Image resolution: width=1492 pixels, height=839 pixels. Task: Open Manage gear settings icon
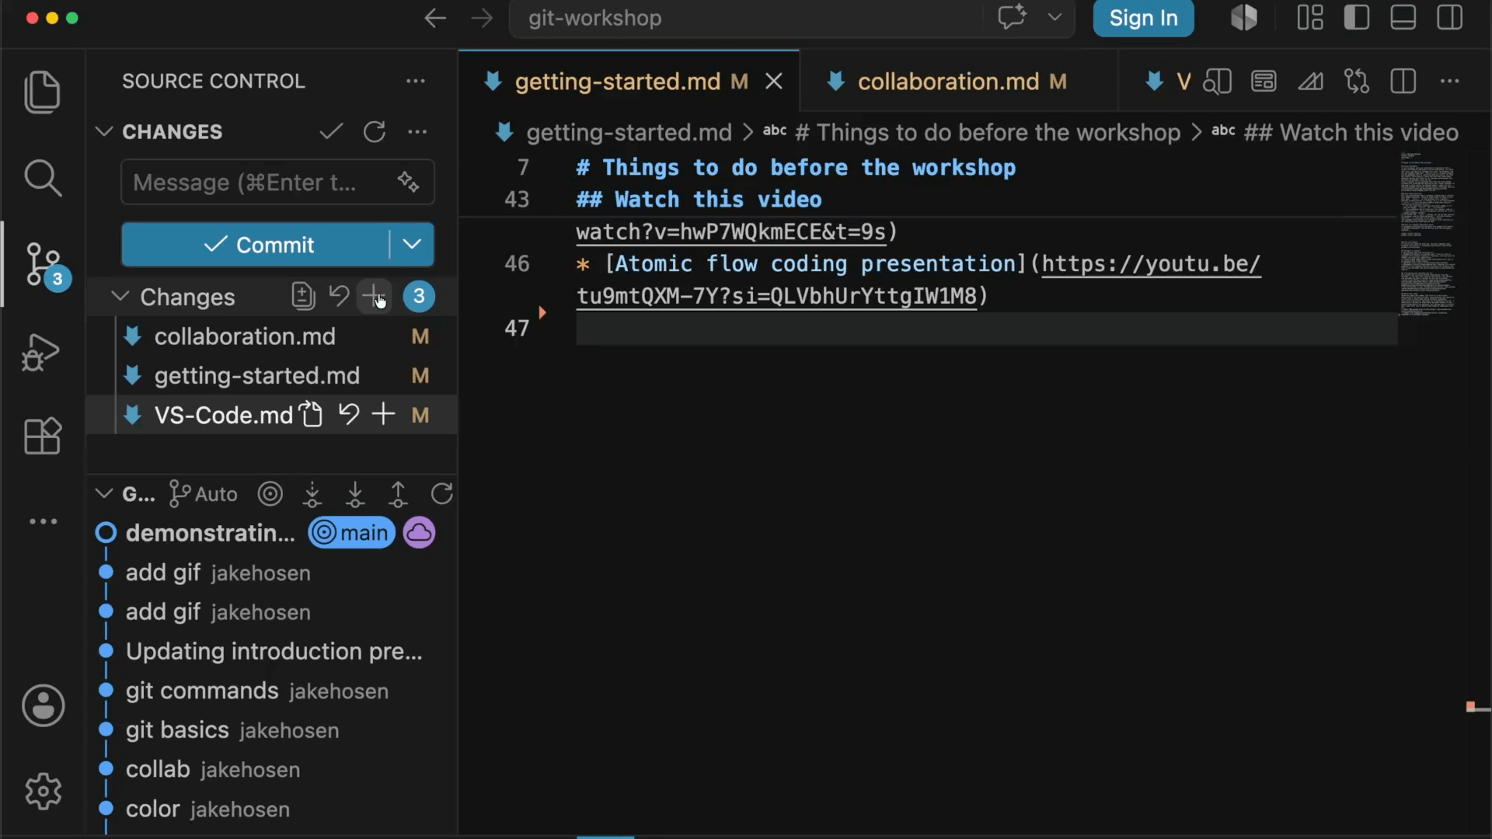pos(43,792)
